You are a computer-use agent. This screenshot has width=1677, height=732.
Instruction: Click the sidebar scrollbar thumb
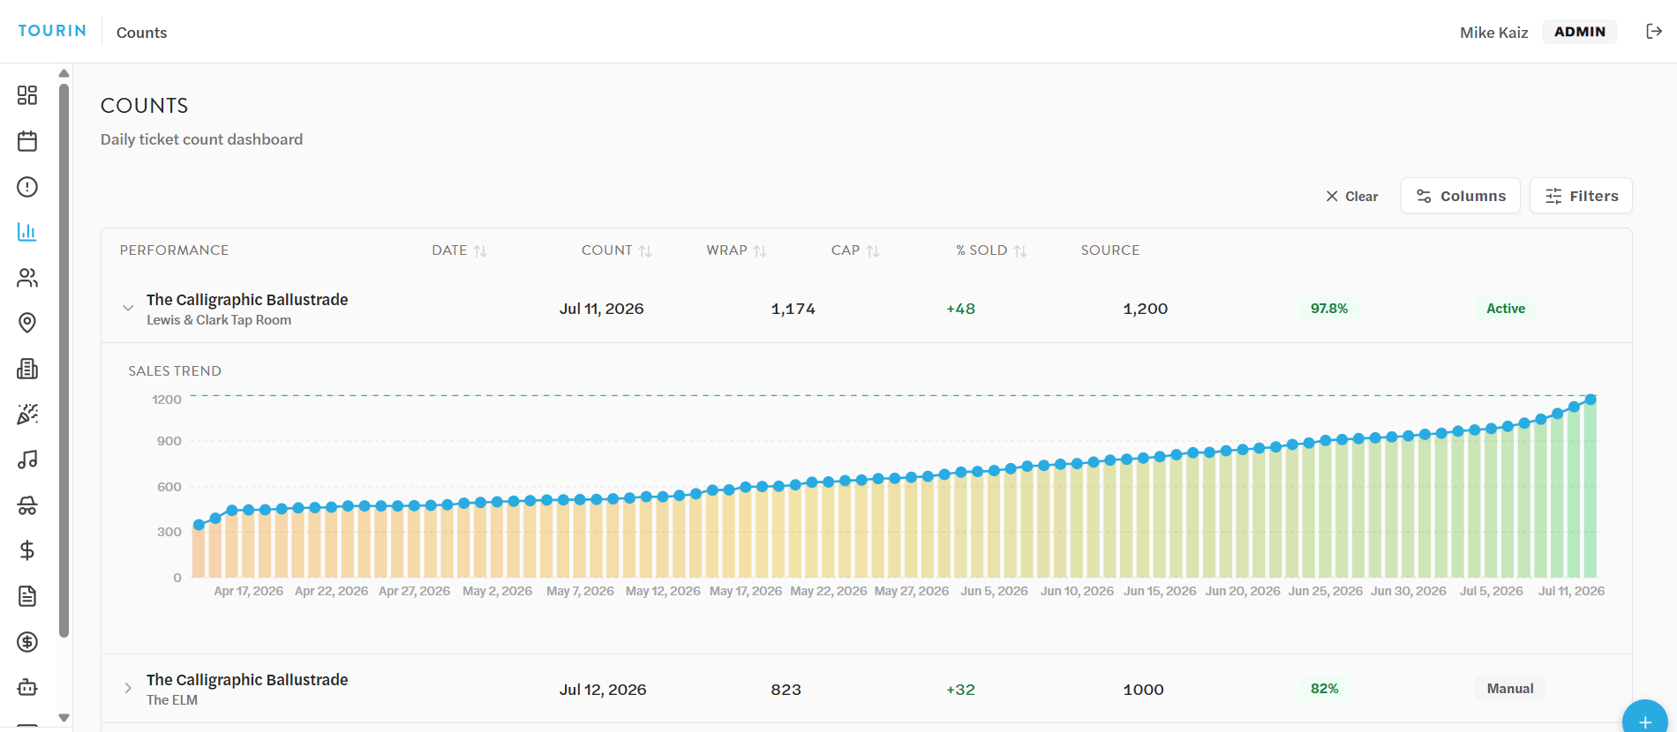(x=64, y=360)
